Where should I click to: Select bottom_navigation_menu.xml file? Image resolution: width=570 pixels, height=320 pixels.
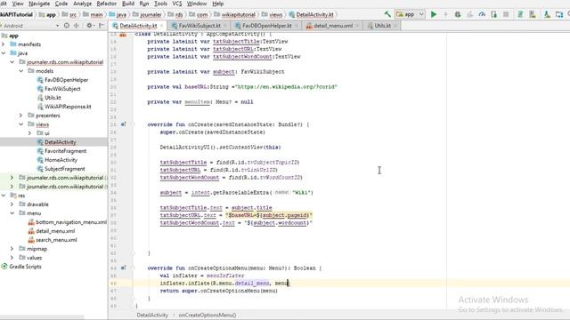(x=71, y=222)
